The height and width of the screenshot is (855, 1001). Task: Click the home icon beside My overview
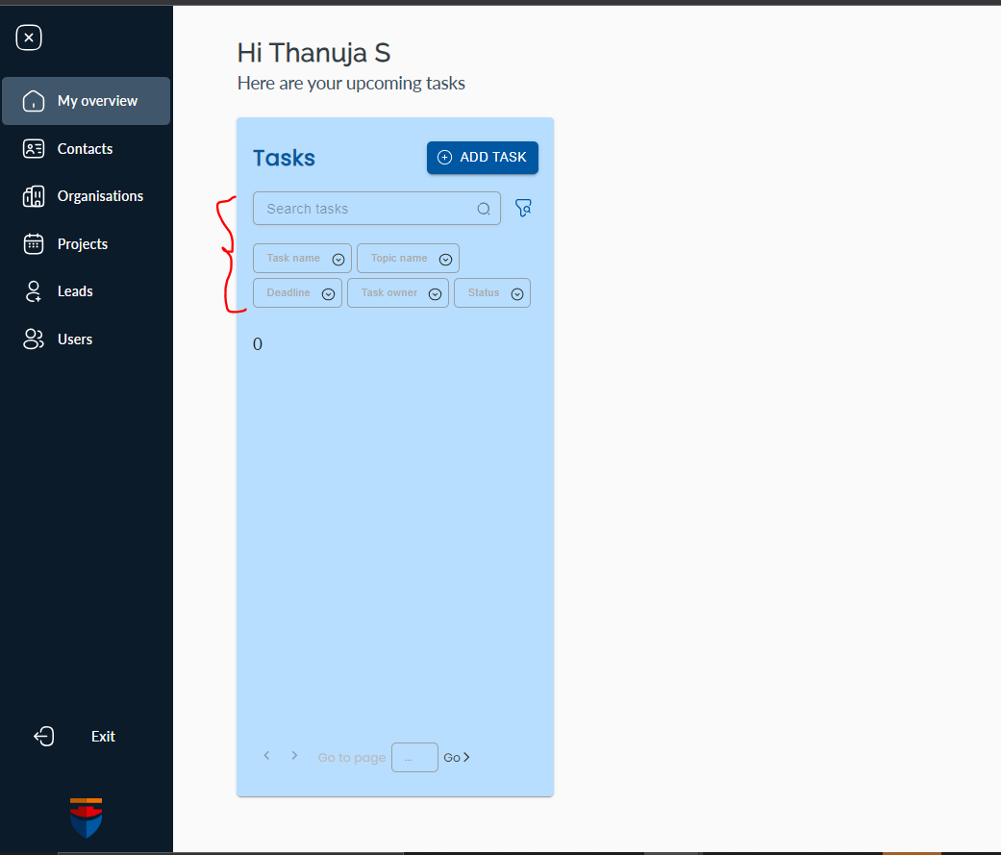coord(34,101)
